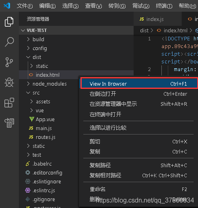The image size is (198, 208).
Task: Choose View In Browser from context menu
Action: coord(139,84)
